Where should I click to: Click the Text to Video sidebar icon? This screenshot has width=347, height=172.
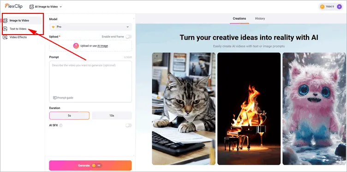coord(6,29)
